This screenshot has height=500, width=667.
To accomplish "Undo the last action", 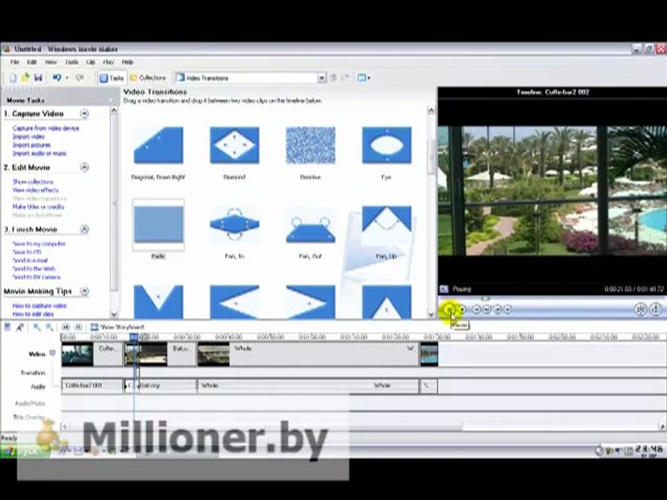I will click(x=57, y=78).
